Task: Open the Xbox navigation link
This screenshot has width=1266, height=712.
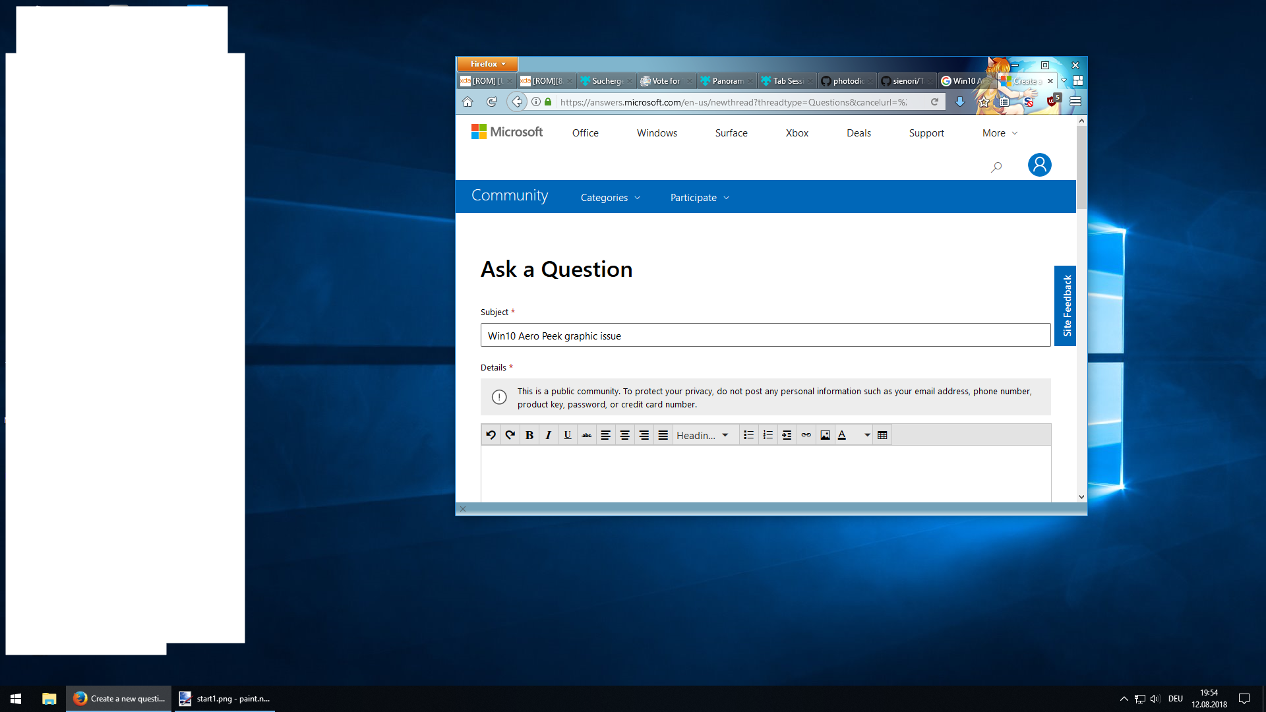Action: click(797, 133)
